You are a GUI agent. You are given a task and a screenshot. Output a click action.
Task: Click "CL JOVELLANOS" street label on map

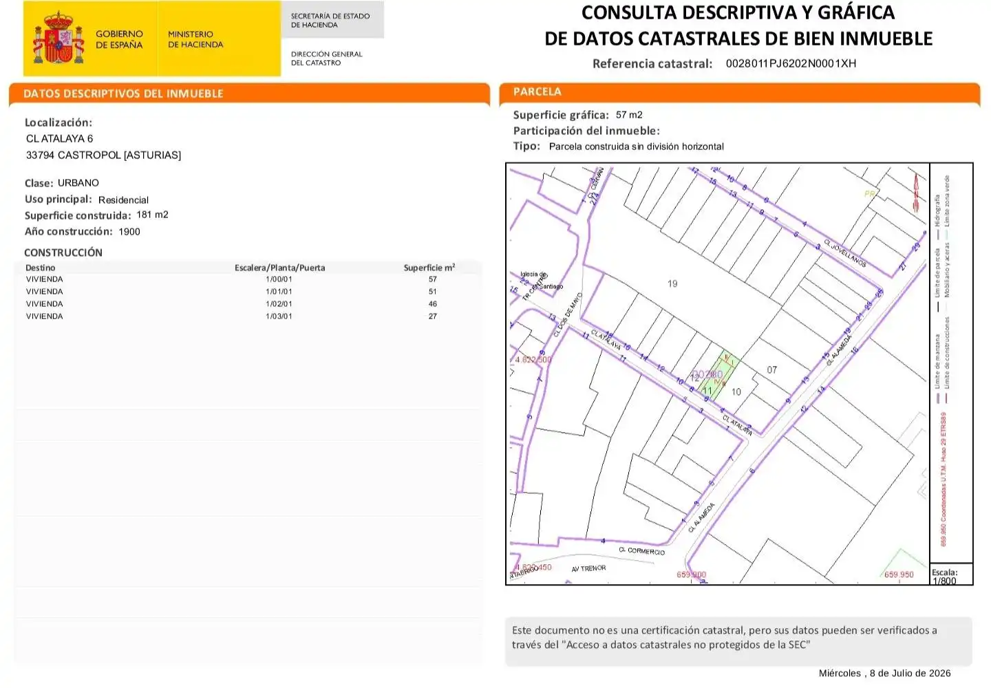click(x=844, y=254)
